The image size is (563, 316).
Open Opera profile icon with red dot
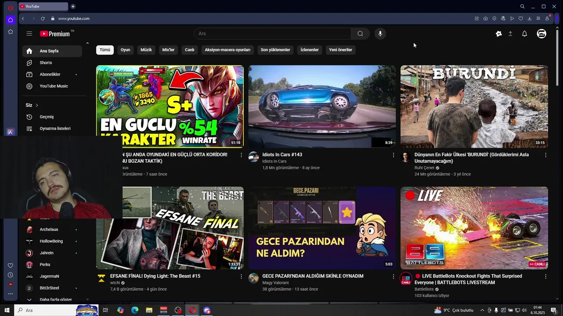click(x=548, y=18)
